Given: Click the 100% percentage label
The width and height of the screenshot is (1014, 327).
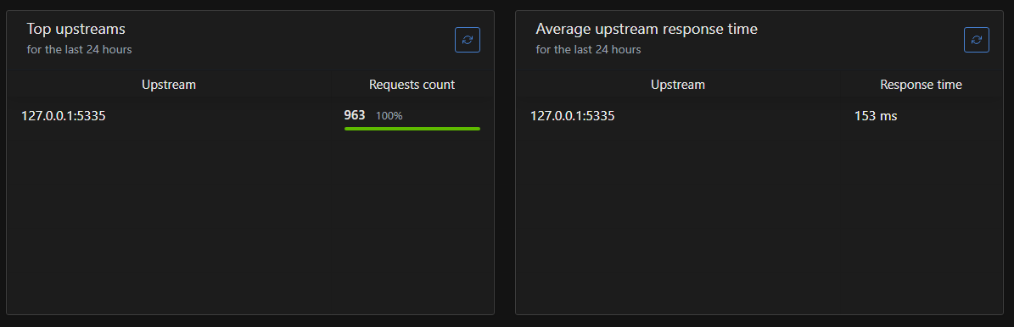Looking at the screenshot, I should click(389, 116).
